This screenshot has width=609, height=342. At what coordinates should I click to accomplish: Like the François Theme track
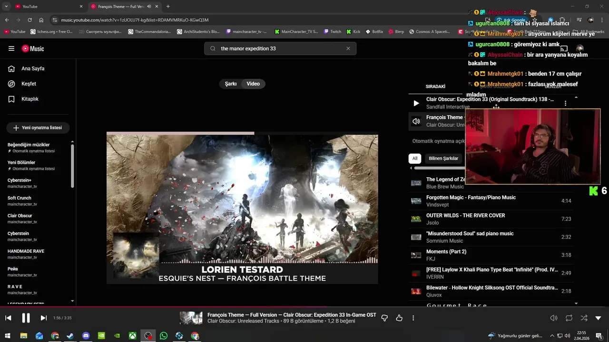[399, 318]
